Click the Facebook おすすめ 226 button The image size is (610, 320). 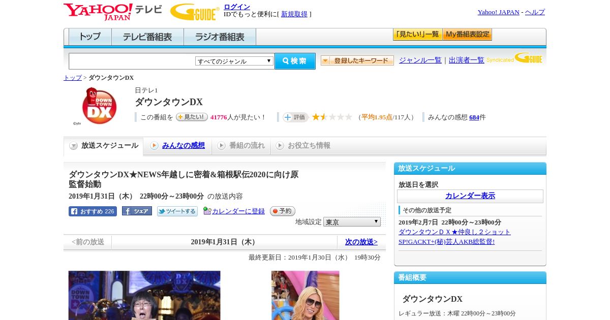coord(93,211)
